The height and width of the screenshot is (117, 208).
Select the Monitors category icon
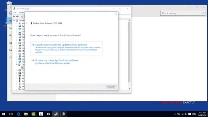pyautogui.click(x=20, y=59)
